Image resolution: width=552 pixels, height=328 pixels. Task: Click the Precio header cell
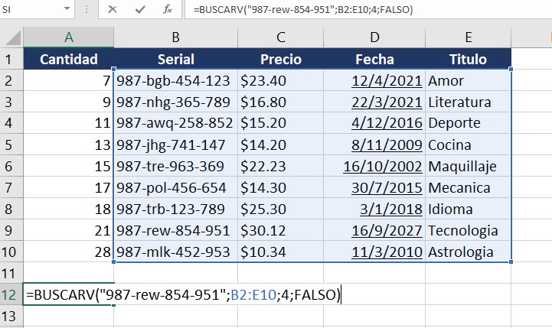click(281, 59)
